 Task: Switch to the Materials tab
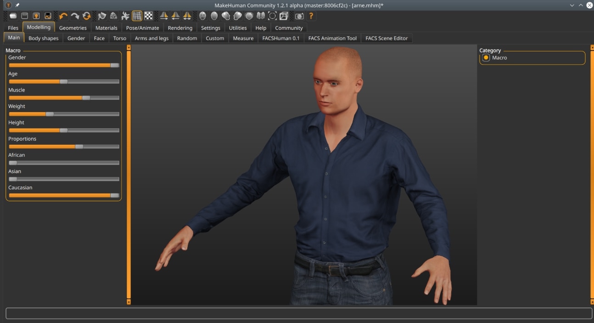click(106, 28)
